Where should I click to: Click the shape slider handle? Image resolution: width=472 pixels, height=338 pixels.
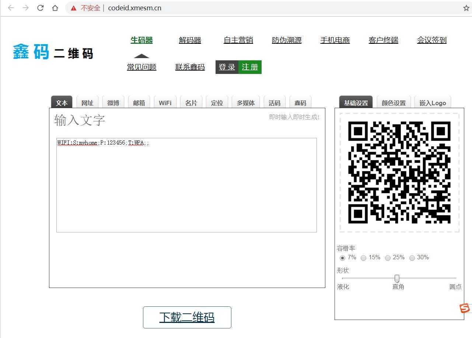tap(397, 278)
